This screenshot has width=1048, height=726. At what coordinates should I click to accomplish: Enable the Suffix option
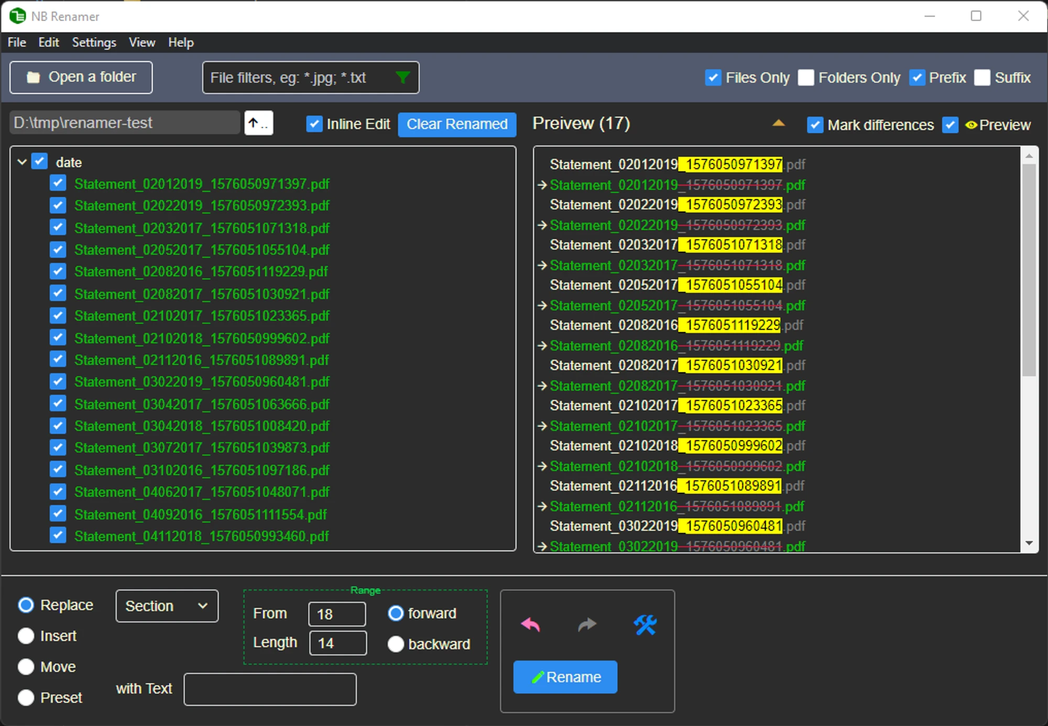(982, 78)
